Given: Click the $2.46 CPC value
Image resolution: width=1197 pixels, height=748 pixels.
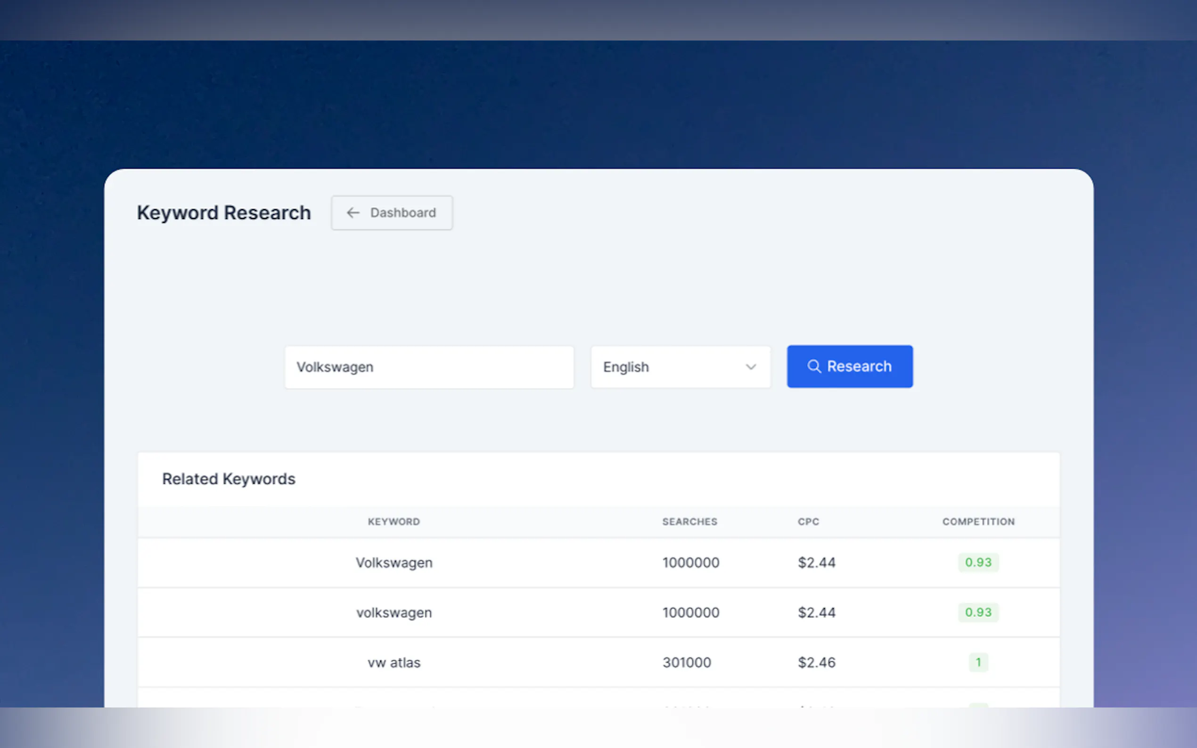Looking at the screenshot, I should 816,662.
